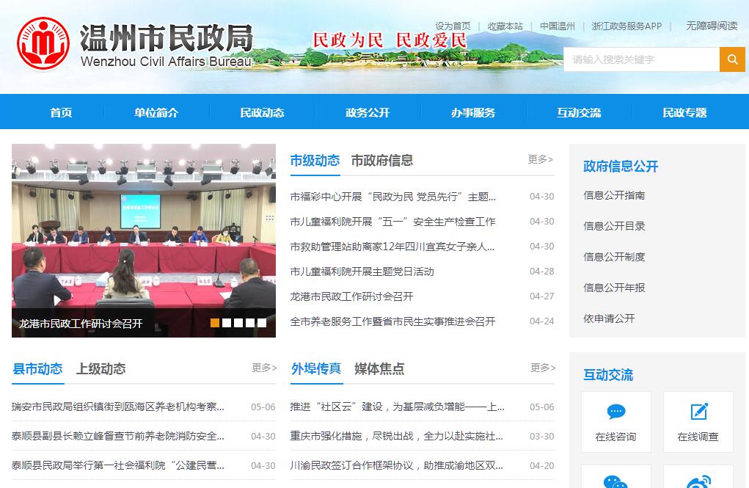Switch to the 媒体焦点 tab
The height and width of the screenshot is (488, 749).
point(379,368)
